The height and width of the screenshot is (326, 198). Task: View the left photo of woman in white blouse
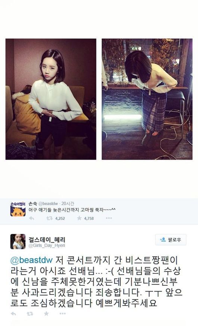[x=51, y=99]
